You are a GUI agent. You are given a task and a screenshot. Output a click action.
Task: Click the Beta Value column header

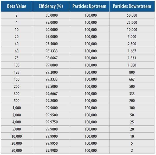tap(17, 6)
